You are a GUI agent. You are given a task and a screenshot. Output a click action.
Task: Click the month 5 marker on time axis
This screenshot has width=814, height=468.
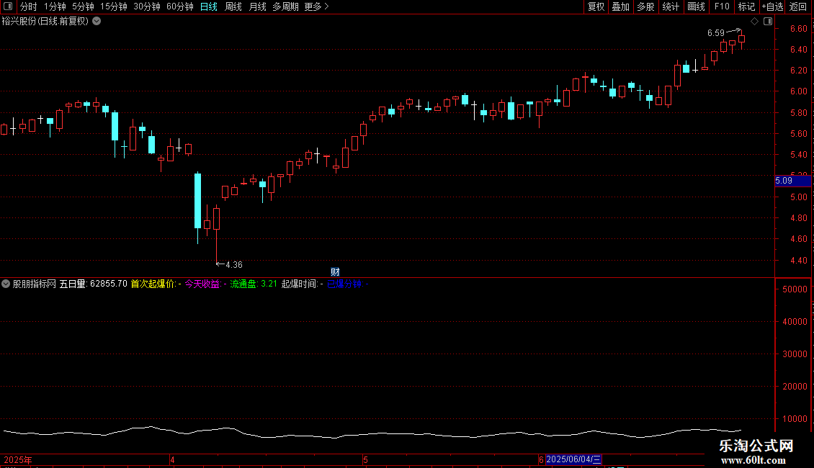click(365, 459)
